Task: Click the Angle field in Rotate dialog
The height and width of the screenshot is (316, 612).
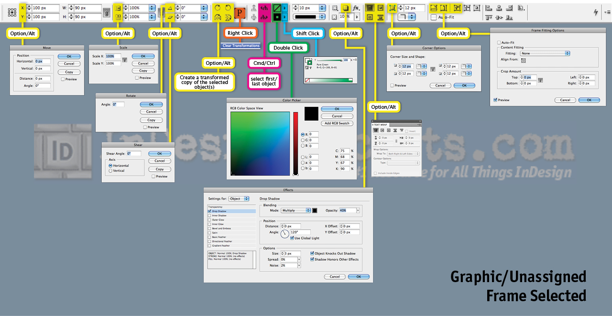Action: (118, 104)
